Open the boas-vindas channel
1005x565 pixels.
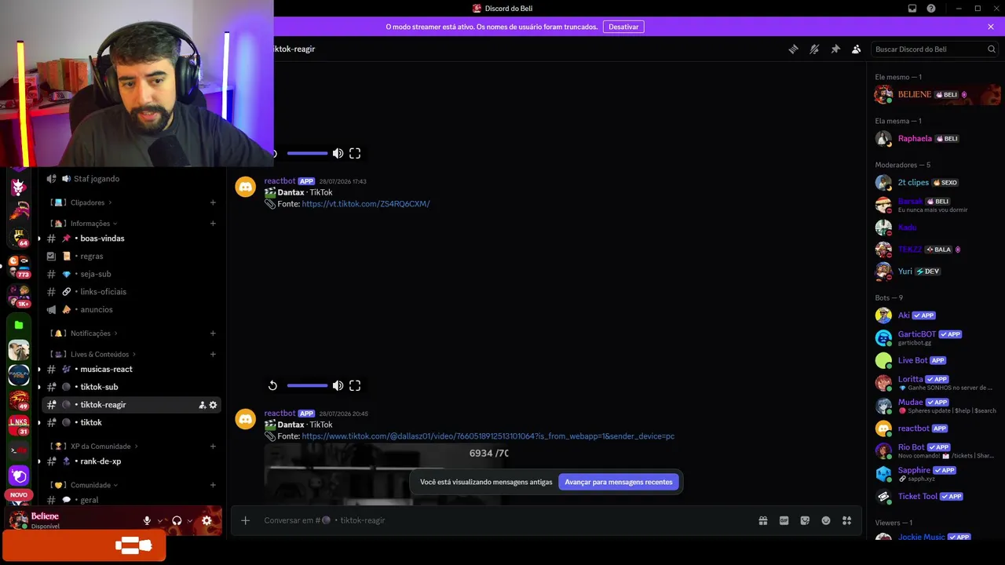[x=131, y=239]
